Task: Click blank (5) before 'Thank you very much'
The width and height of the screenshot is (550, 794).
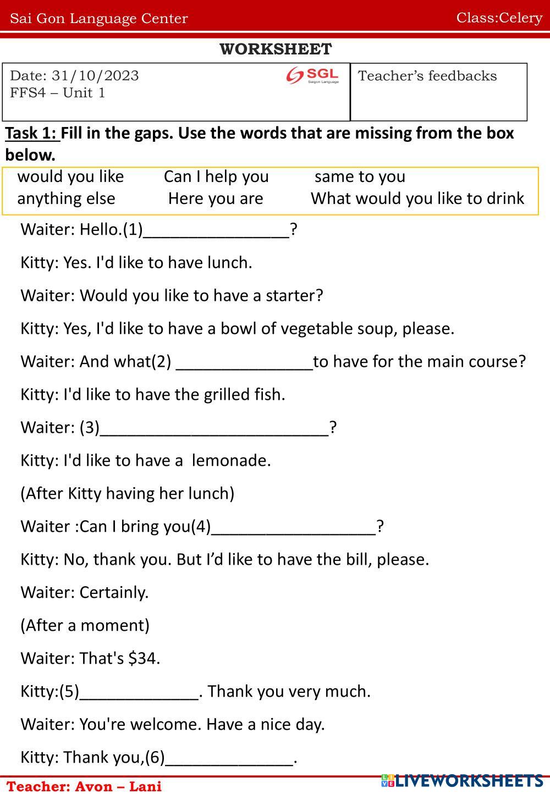Action: click(x=139, y=692)
